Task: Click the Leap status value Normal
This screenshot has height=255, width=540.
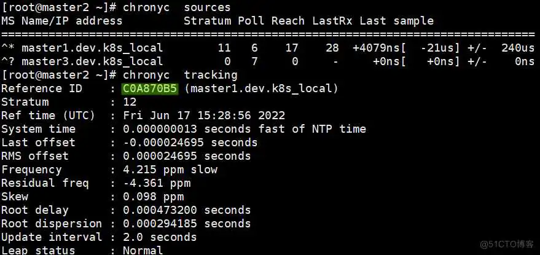Action: pyautogui.click(x=143, y=250)
